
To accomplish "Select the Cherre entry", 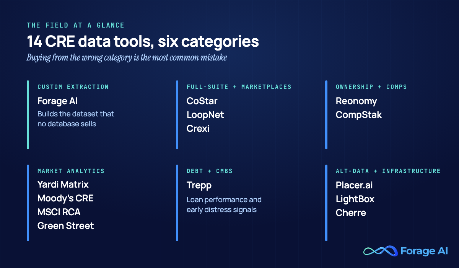I will pos(351,213).
